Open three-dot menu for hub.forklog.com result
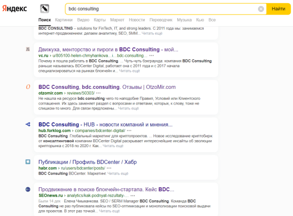 pos(129,130)
